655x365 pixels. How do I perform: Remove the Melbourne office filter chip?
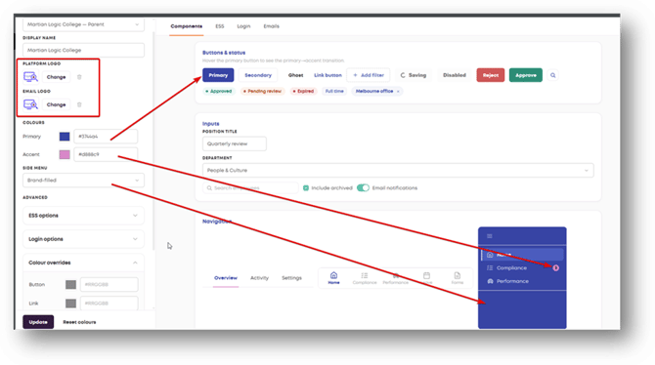tap(398, 92)
